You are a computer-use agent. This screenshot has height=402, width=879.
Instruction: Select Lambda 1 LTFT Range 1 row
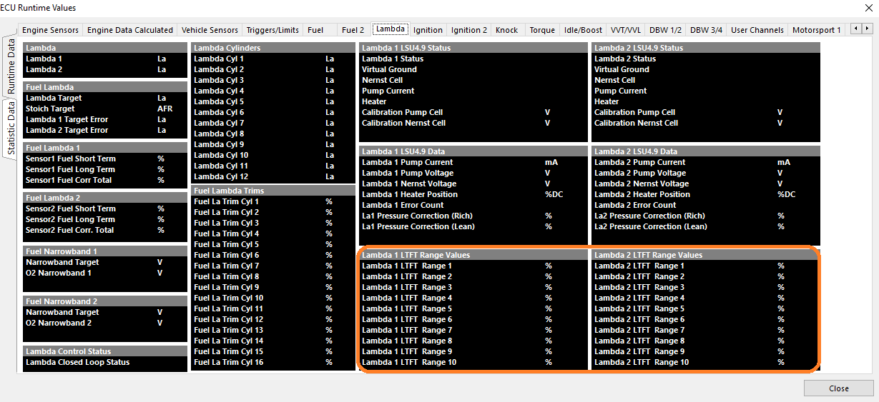click(x=473, y=266)
